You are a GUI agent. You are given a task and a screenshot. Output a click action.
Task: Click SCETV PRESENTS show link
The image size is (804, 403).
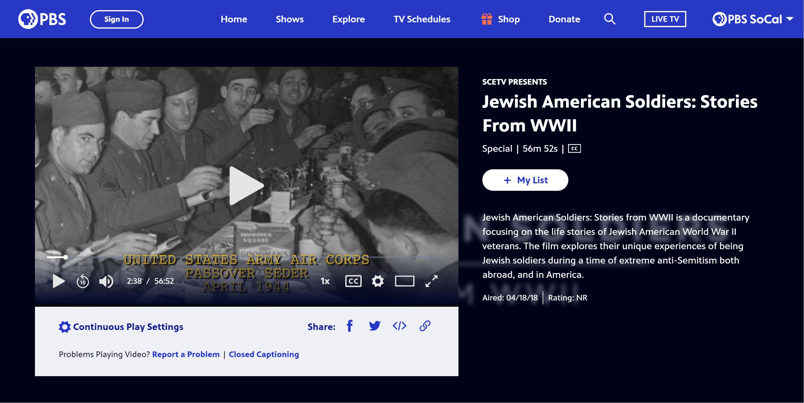pyautogui.click(x=514, y=82)
